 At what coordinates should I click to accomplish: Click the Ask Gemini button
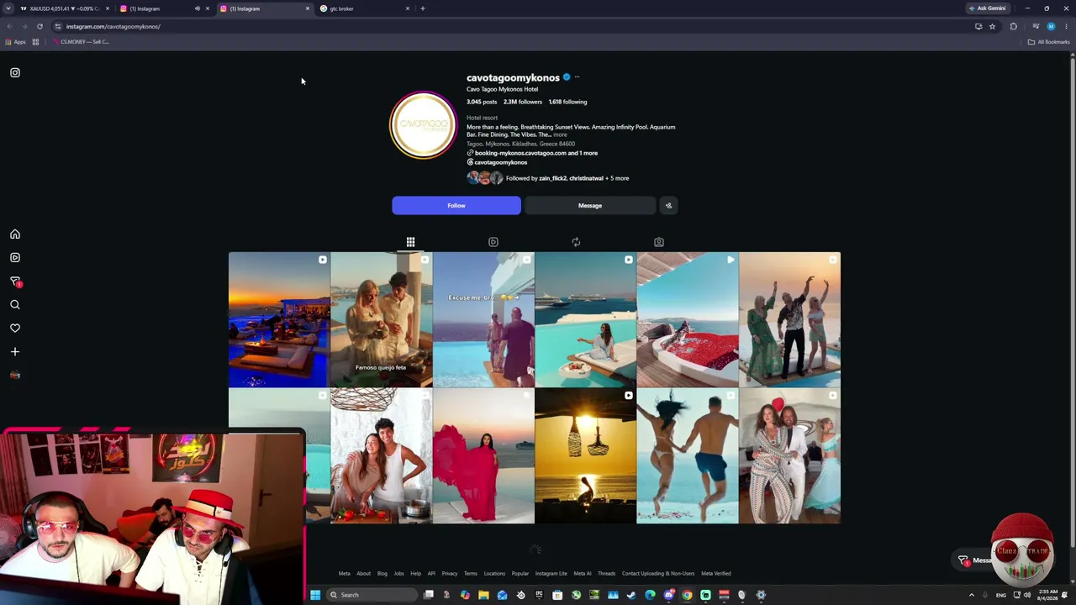click(988, 8)
